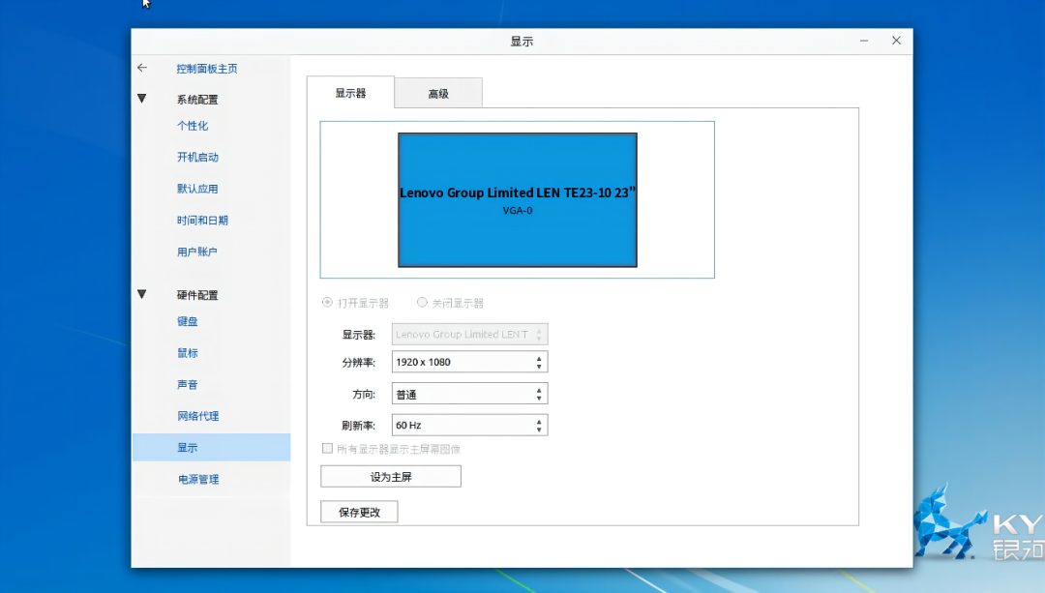Switch to the 显示器 tab

point(350,93)
